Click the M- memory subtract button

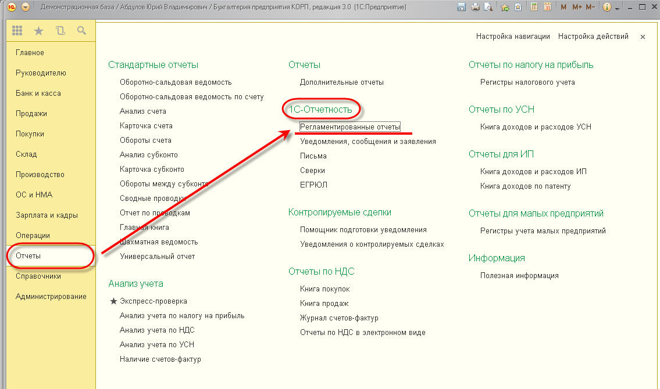pyautogui.click(x=590, y=7)
